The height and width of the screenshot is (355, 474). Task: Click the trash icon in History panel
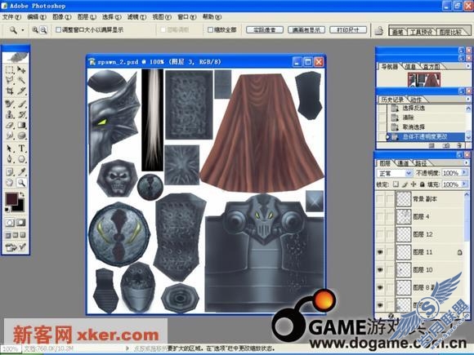[x=459, y=145]
